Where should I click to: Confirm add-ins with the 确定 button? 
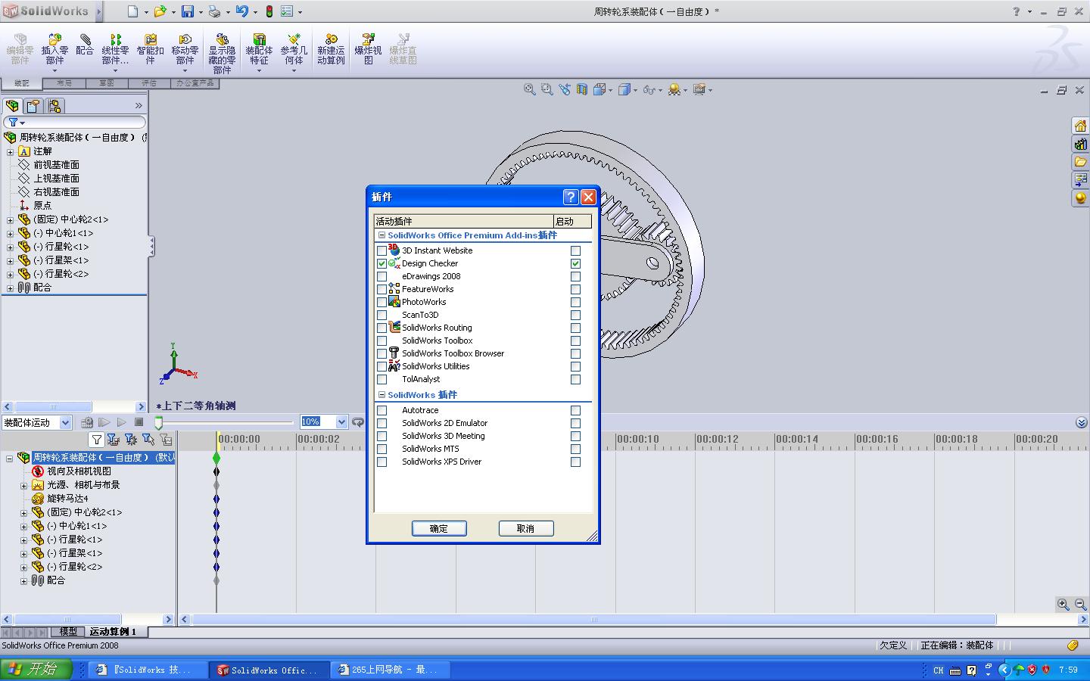[439, 528]
